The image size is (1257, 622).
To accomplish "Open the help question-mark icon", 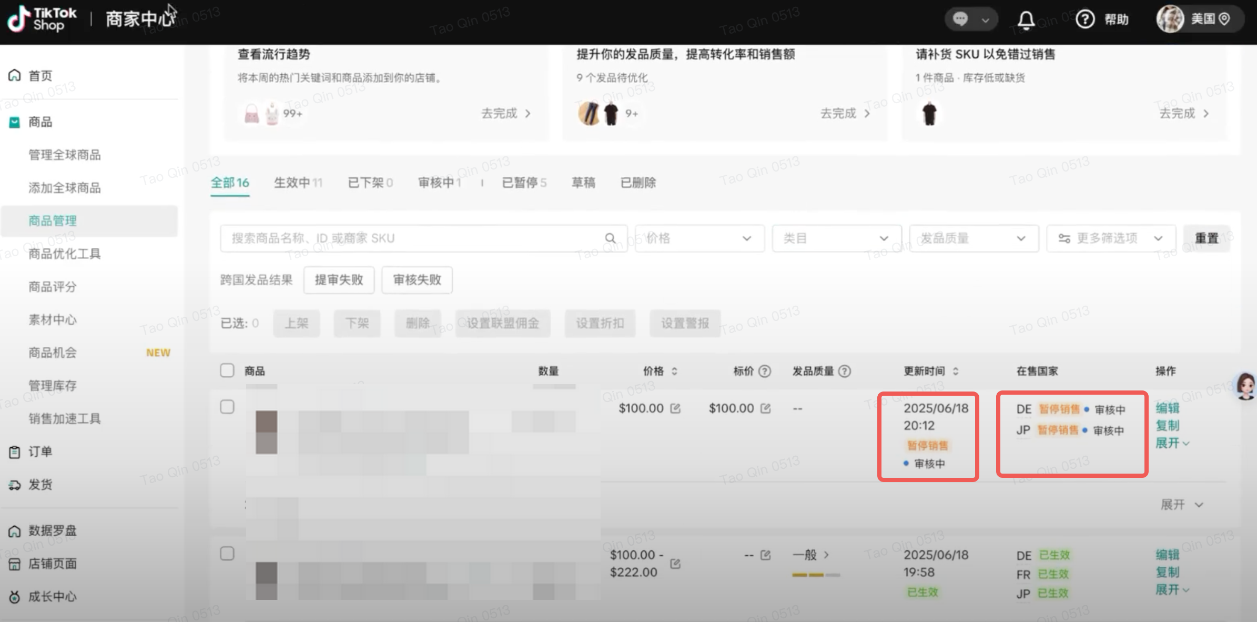I will coord(1084,19).
